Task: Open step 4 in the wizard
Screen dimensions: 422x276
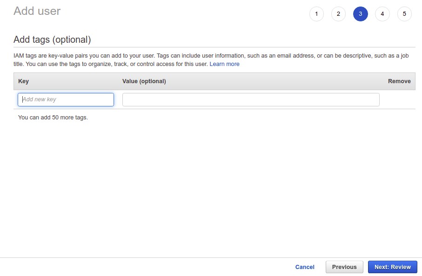Action: (382, 14)
